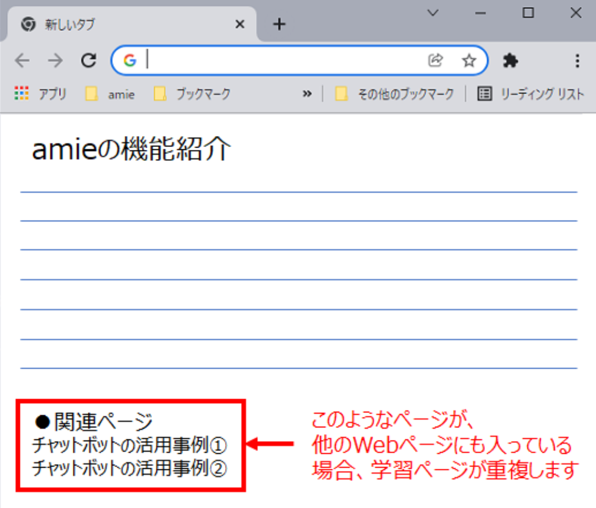596x508 pixels.
Task: Open the ブックマーク folder
Action: [x=192, y=94]
